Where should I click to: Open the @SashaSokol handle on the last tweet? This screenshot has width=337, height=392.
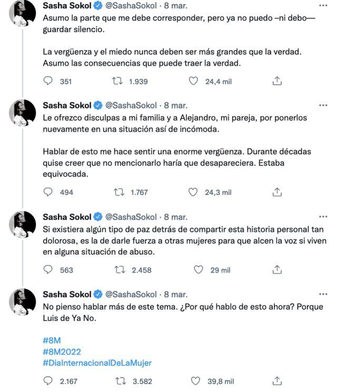pyautogui.click(x=131, y=294)
